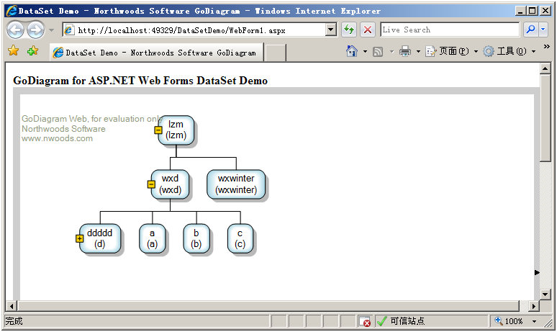Screen dimensions: 557x332
Task: Select the DataSet Demo browser tab
Action: click(x=156, y=53)
